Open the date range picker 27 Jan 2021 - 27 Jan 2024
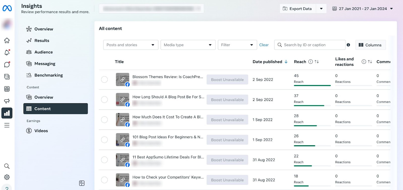The height and width of the screenshot is (190, 403). click(x=362, y=9)
